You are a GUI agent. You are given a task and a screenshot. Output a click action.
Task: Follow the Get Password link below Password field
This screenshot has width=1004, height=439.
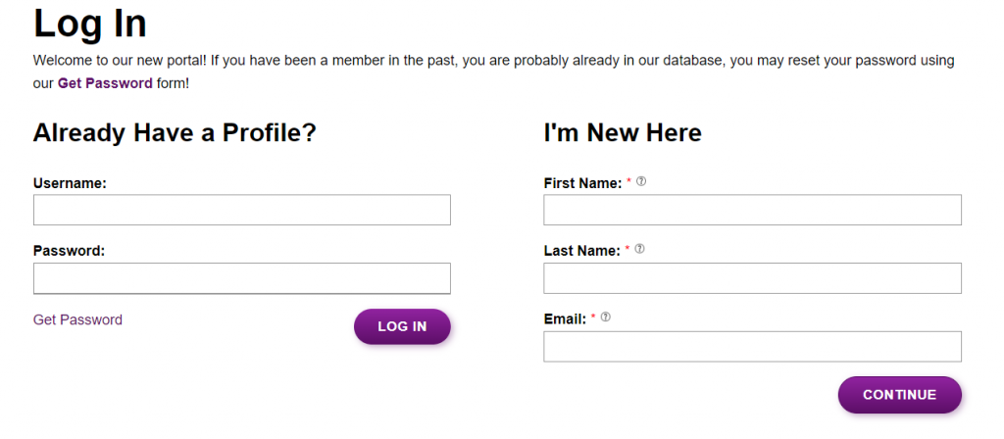(x=77, y=319)
